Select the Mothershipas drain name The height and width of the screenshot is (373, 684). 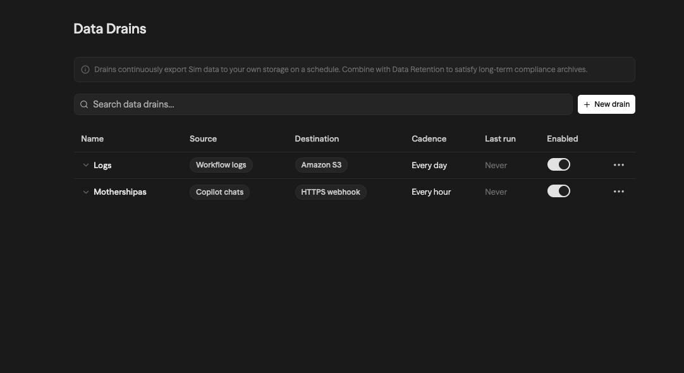(x=120, y=192)
